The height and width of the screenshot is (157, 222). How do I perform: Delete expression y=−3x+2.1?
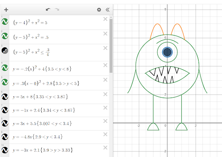coord(105,147)
